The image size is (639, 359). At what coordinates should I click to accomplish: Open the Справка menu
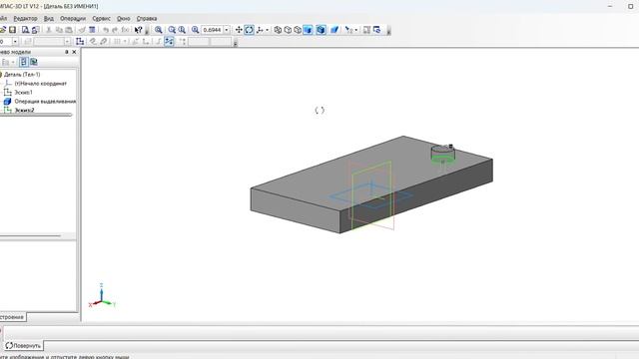147,18
